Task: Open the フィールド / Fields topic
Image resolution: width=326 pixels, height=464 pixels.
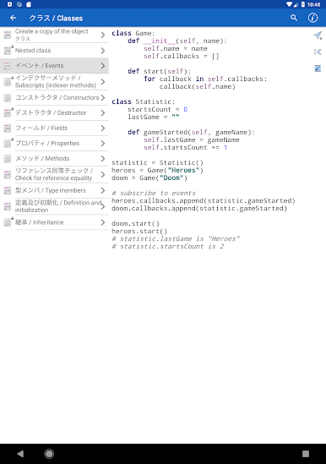Action: point(54,128)
